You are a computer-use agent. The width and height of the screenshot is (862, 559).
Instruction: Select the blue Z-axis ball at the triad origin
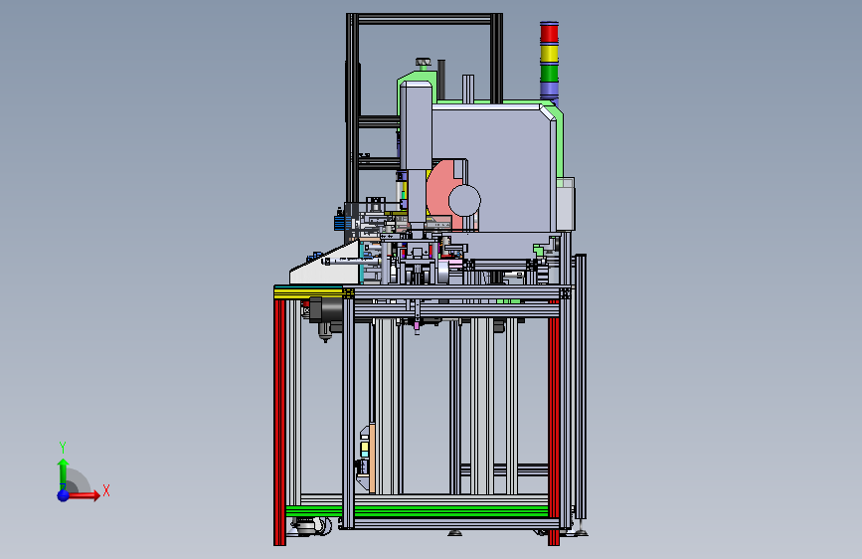pyautogui.click(x=64, y=495)
